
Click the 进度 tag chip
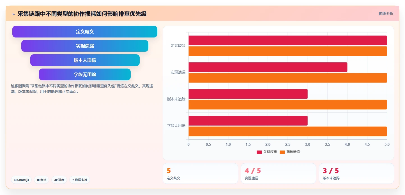pyautogui.click(x=59, y=180)
